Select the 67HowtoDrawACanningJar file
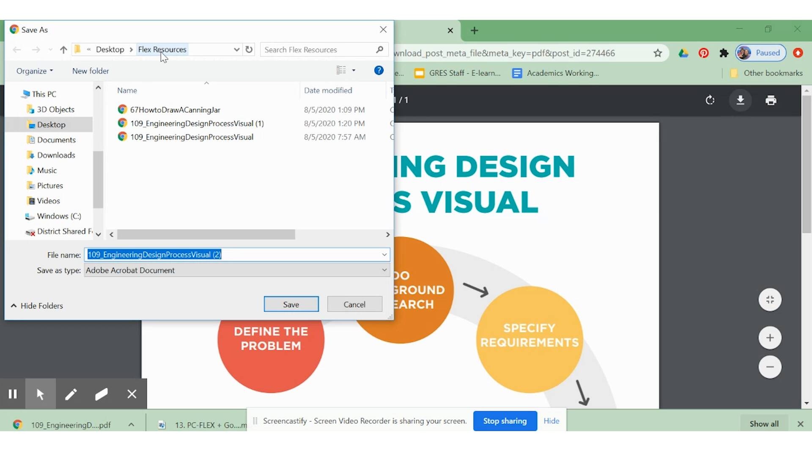The image size is (812, 457). tap(175, 110)
